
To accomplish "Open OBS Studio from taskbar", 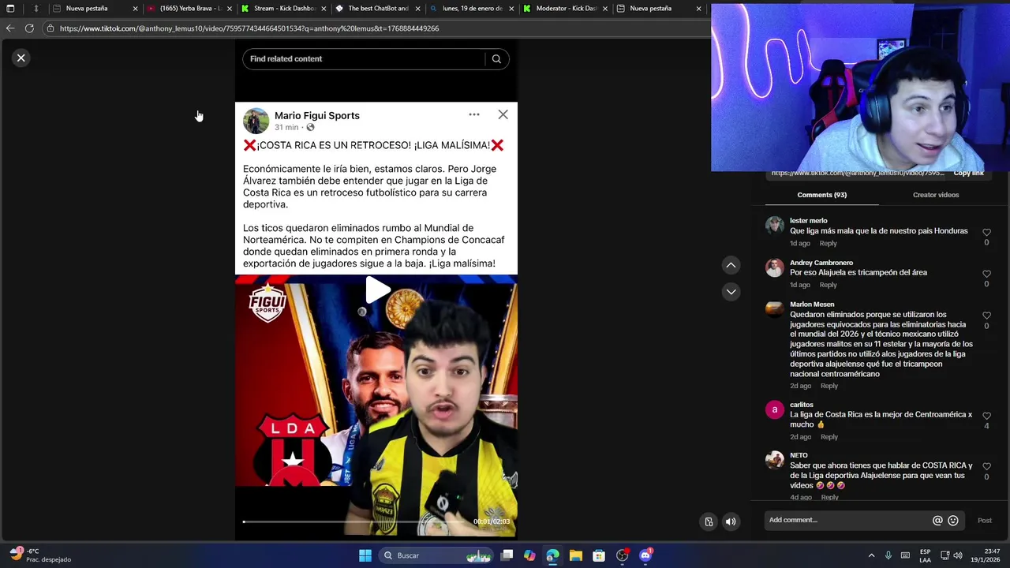I will [x=623, y=555].
